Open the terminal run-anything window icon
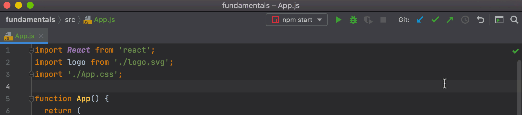This screenshot has height=115, width=522. point(499,20)
